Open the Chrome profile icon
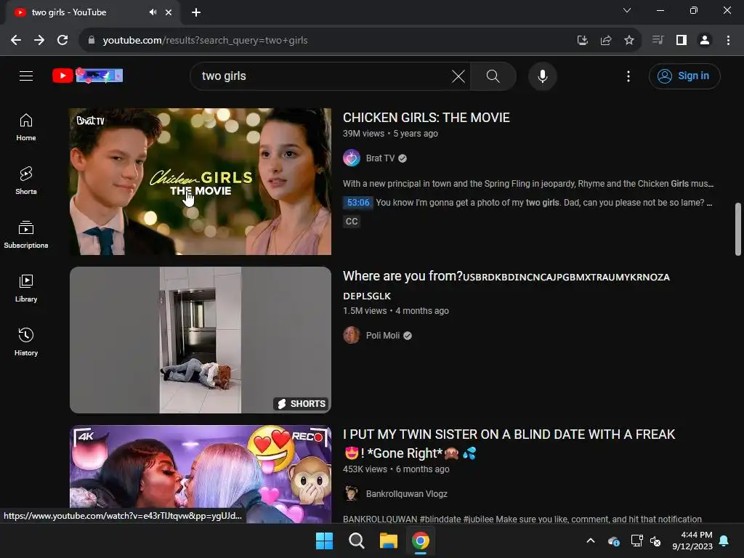744x558 pixels. click(705, 41)
